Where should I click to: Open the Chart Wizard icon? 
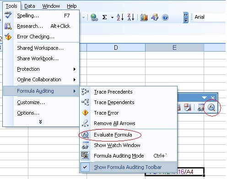[x=144, y=17]
